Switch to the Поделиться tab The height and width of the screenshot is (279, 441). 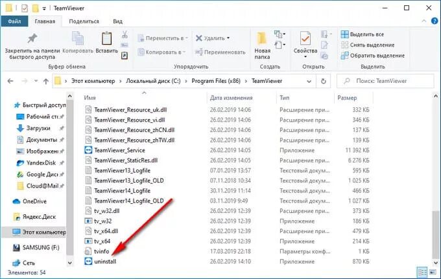(x=84, y=21)
